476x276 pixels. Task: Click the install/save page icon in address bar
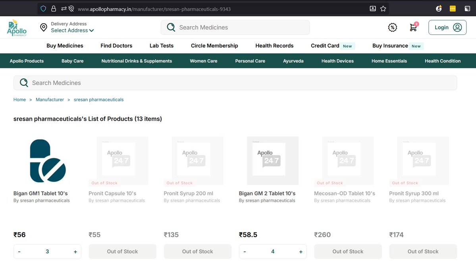(373, 8)
